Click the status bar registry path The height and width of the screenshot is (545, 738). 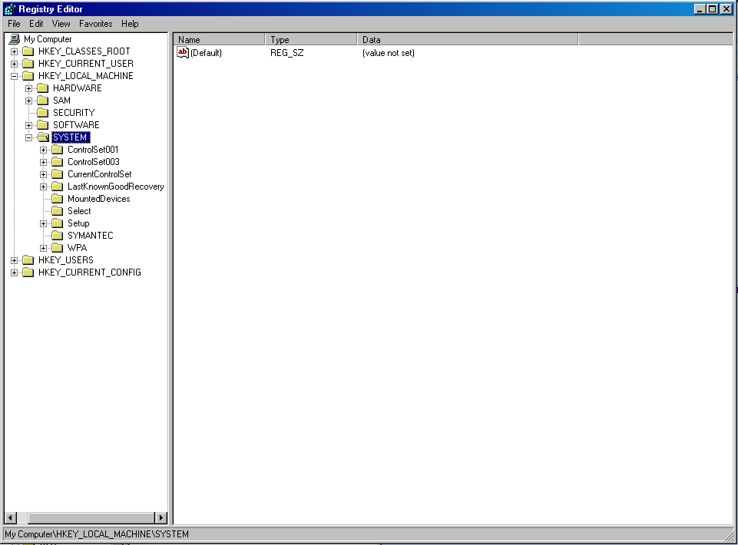(x=97, y=534)
